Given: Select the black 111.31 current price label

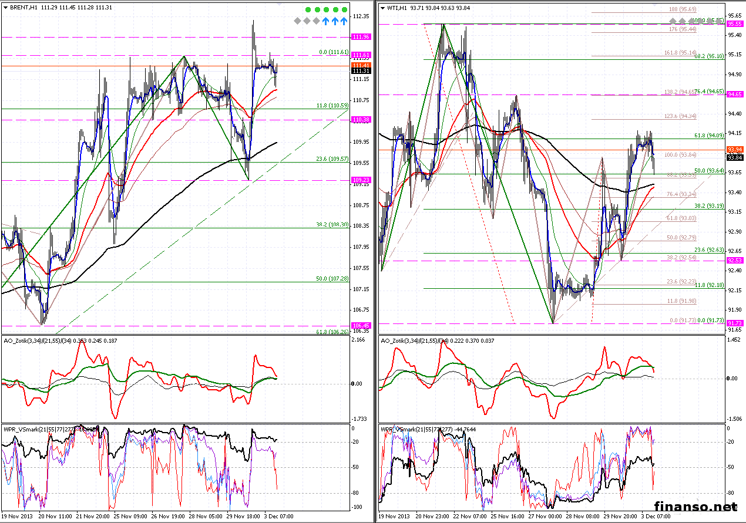Looking at the screenshot, I should click(359, 71).
